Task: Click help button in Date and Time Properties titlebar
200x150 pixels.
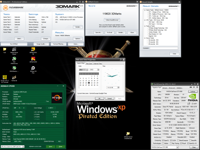Action: point(121,59)
